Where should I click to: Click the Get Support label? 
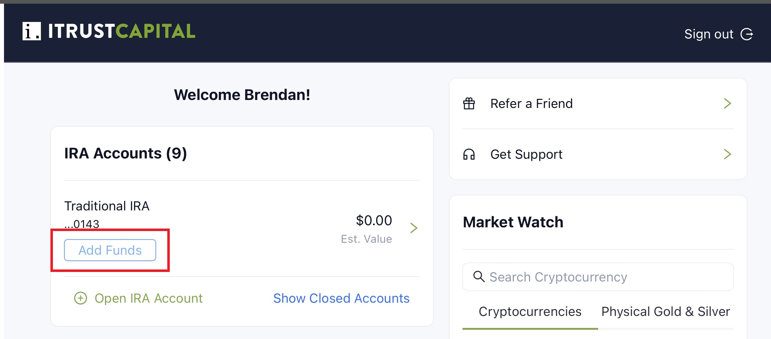coord(526,154)
